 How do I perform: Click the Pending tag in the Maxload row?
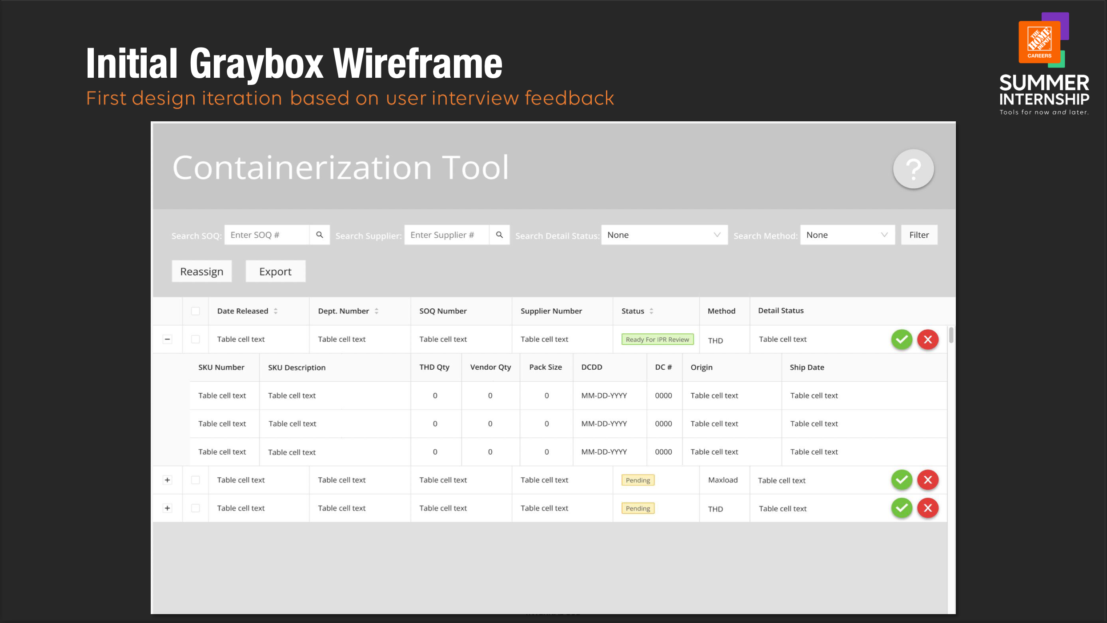click(x=638, y=480)
